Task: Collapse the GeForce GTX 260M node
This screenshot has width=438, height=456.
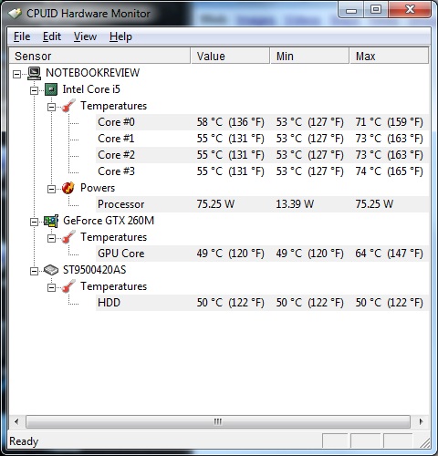Action: pyautogui.click(x=35, y=222)
